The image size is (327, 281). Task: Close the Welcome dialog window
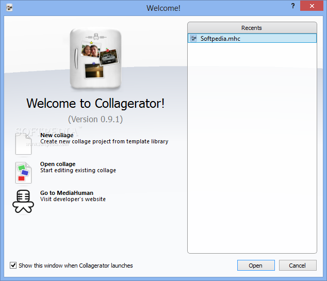pos(312,6)
